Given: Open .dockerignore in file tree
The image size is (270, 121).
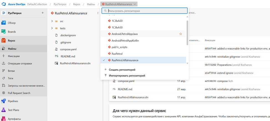Looking at the screenshot, I should click(68, 35).
